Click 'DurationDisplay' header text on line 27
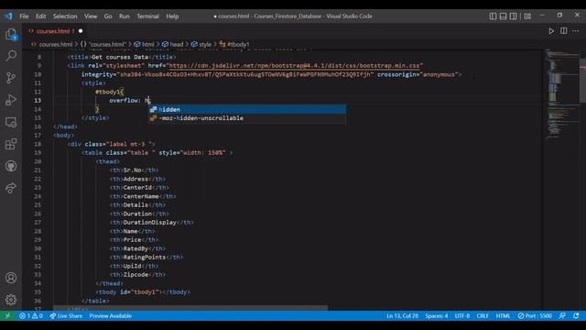 (149, 222)
